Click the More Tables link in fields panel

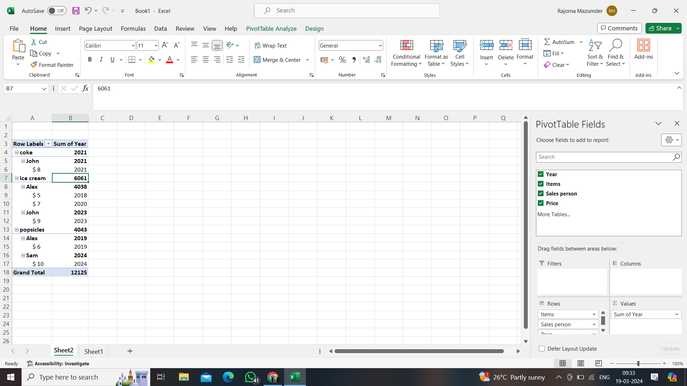[554, 214]
